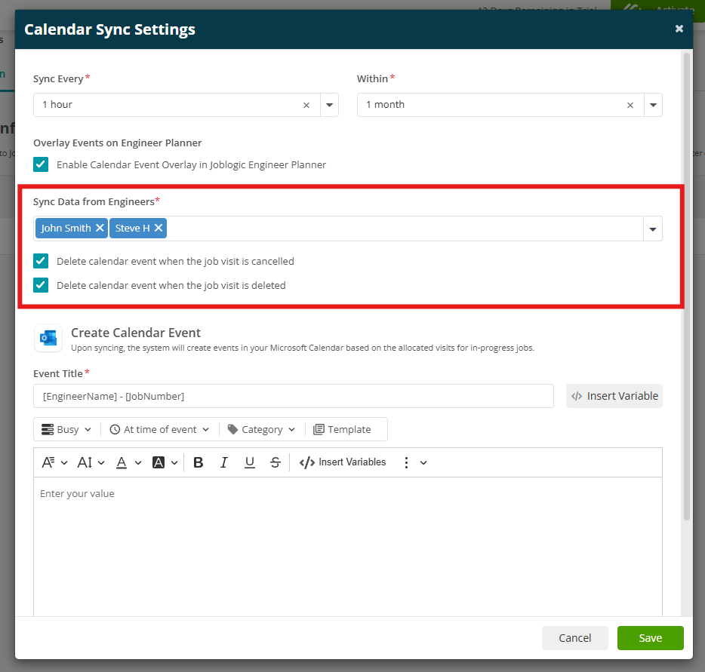Click the '1 hour' selected value

tap(57, 105)
